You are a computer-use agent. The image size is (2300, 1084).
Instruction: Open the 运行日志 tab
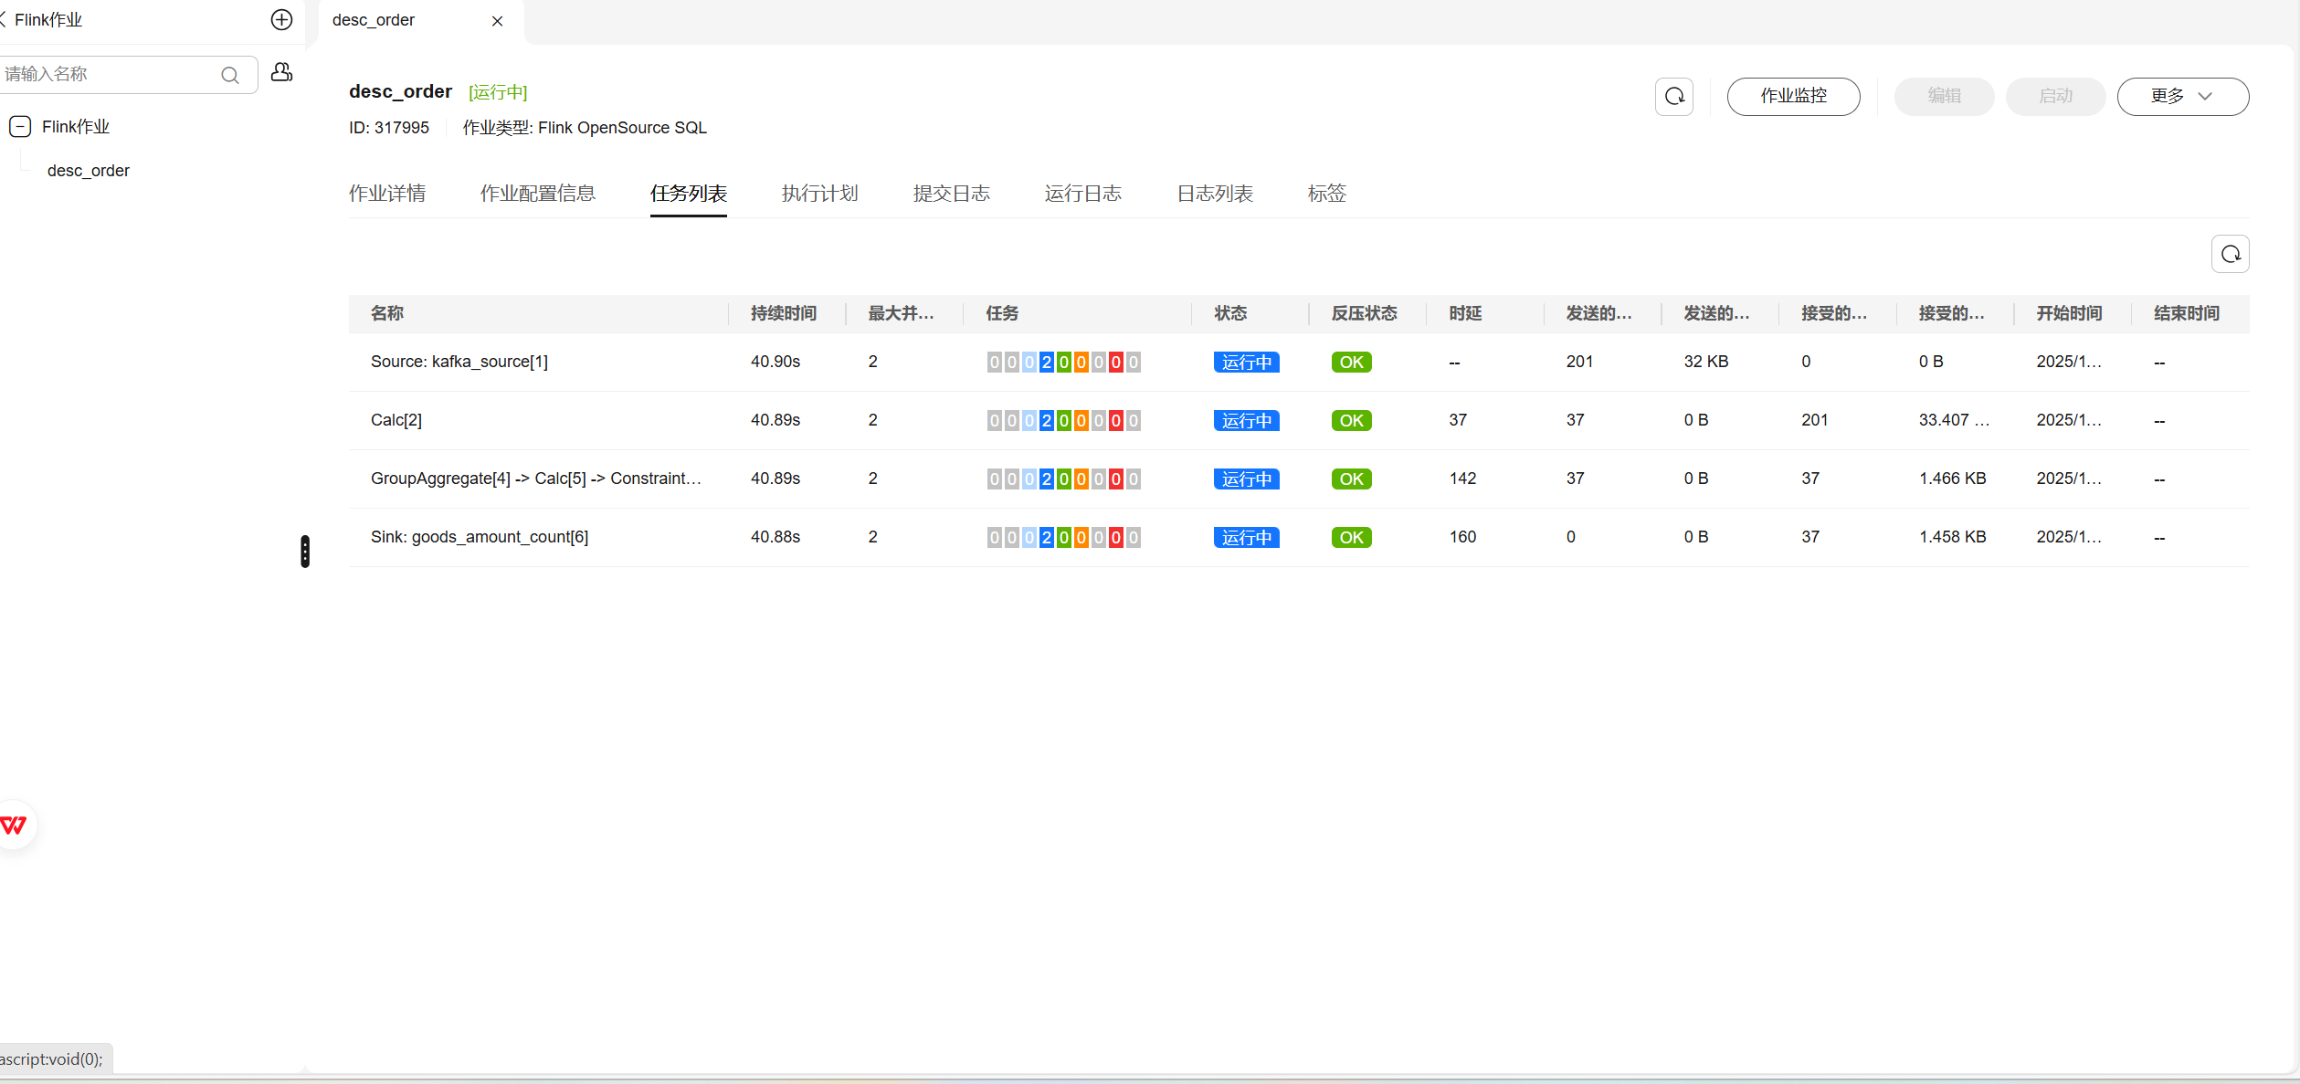[x=1082, y=194]
